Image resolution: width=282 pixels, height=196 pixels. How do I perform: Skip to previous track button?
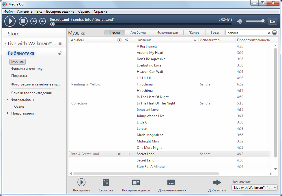pos(33,21)
